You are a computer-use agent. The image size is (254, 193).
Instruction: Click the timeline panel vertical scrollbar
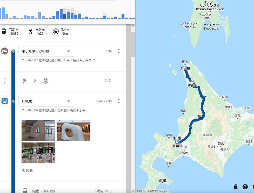132,41
